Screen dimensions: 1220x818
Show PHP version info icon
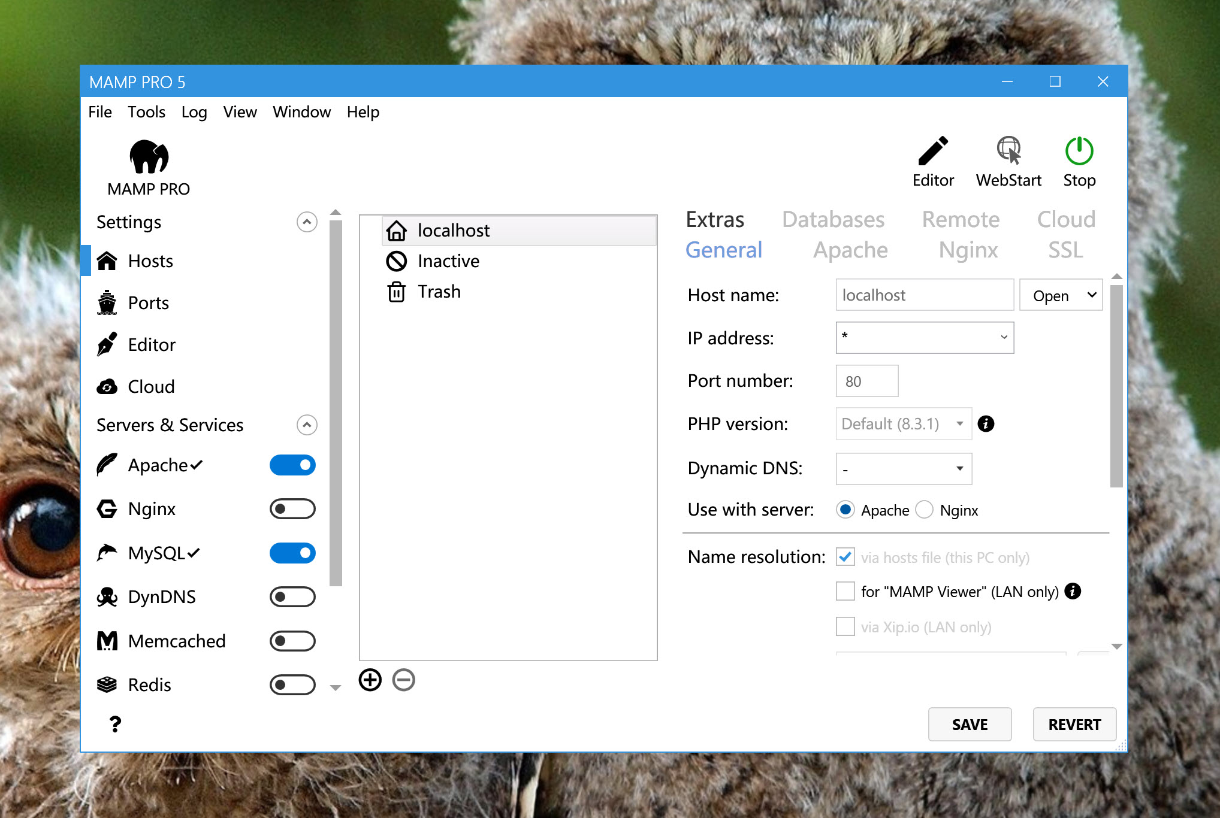tap(986, 424)
